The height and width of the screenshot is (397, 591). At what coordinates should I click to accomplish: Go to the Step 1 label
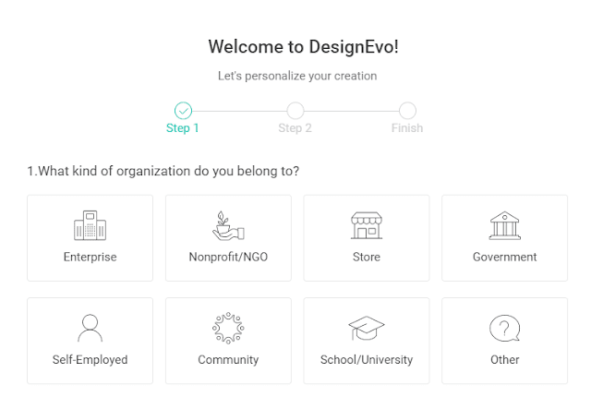click(183, 128)
